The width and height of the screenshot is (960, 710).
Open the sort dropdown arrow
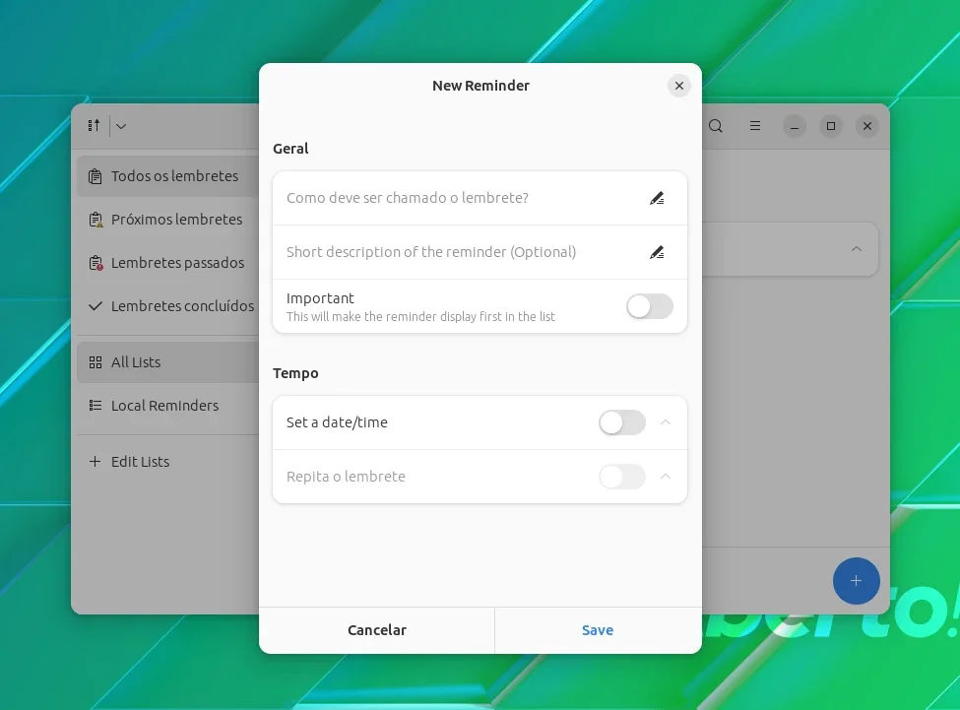point(121,126)
